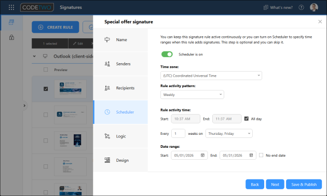Click the Next button
Image resolution: width=327 pixels, height=196 pixels.
point(275,185)
